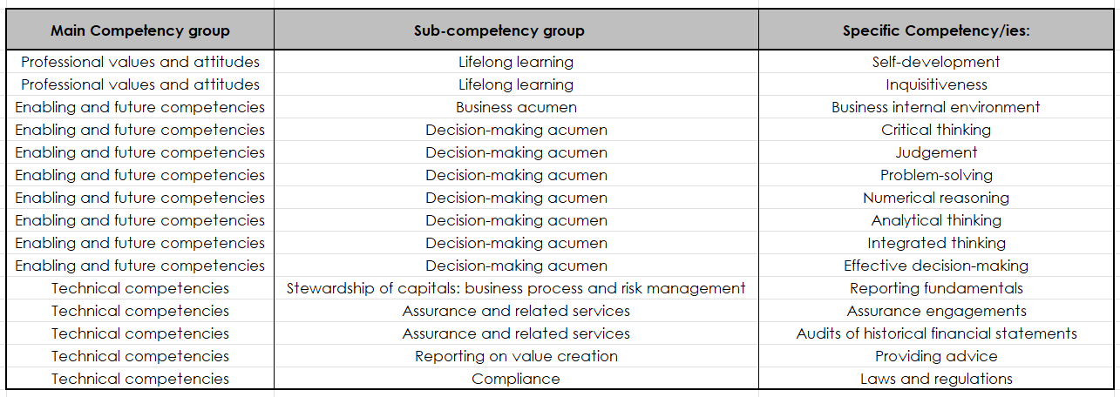Click the Providing advice cell
Viewport: 1120px width, 397px height.
[x=936, y=356]
